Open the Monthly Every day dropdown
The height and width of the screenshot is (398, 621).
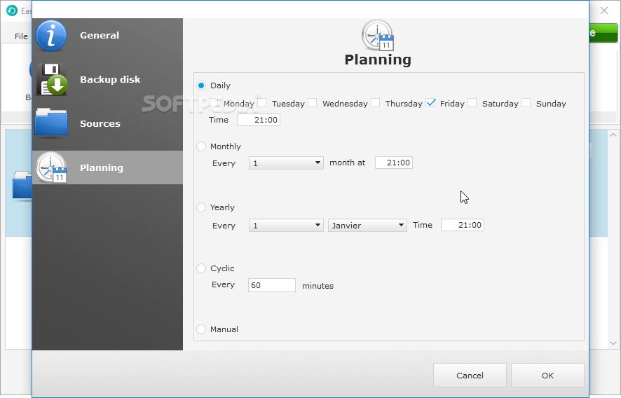pos(286,163)
